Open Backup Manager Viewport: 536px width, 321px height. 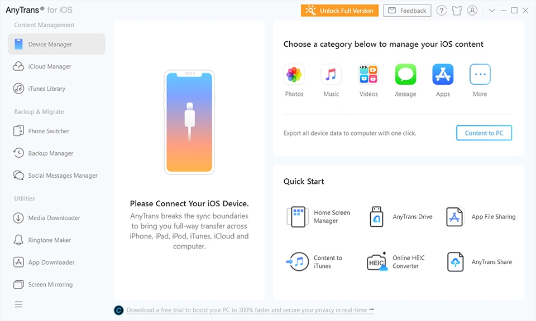56,153
